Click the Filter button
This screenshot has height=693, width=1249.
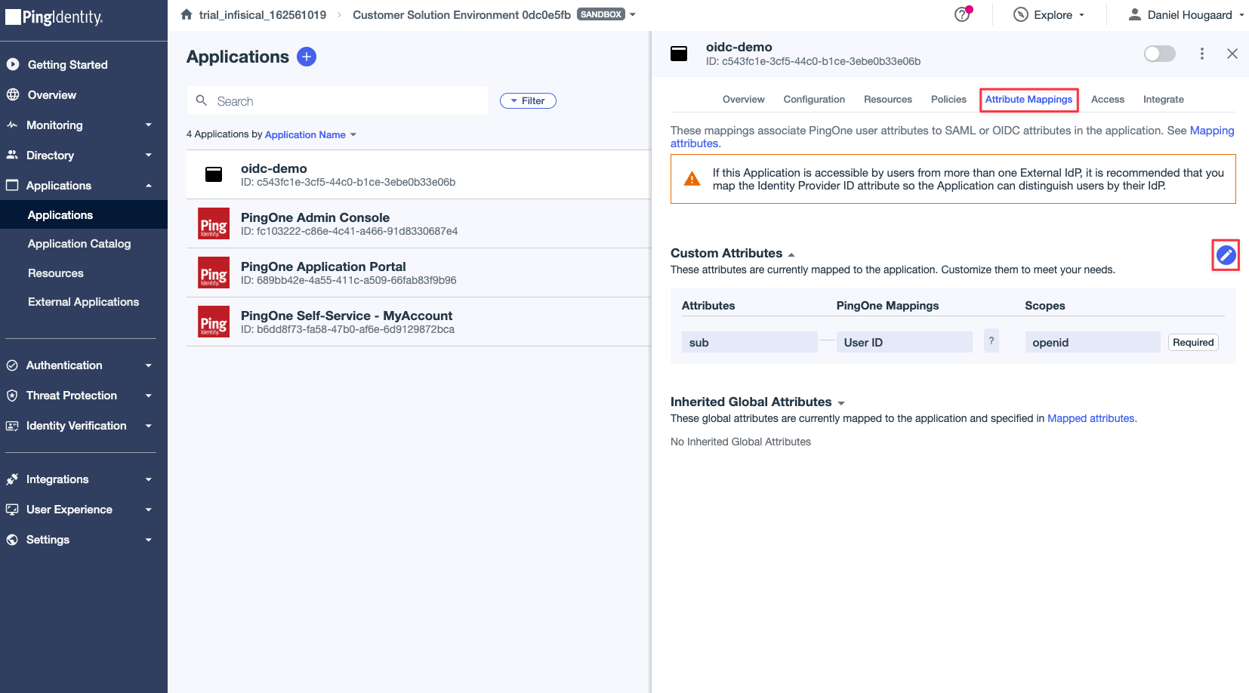pos(528,101)
